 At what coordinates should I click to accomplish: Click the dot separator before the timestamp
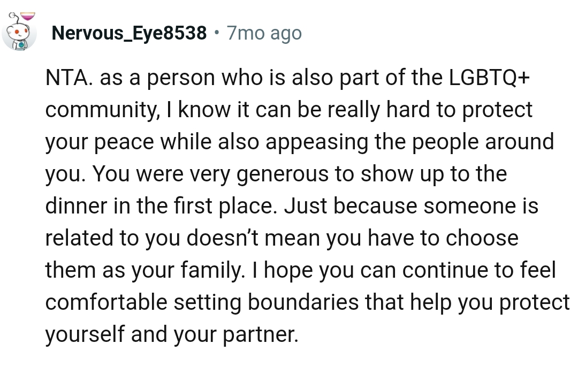tap(216, 33)
